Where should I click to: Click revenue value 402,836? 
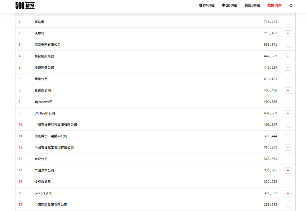coord(271,102)
